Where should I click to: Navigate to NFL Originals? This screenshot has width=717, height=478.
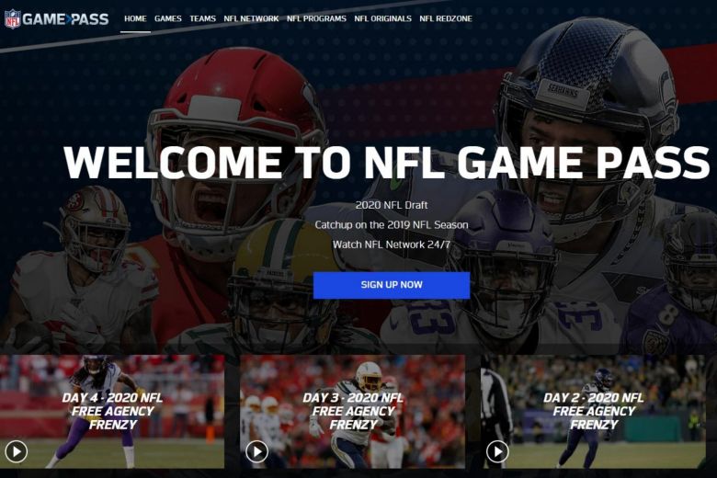[382, 18]
